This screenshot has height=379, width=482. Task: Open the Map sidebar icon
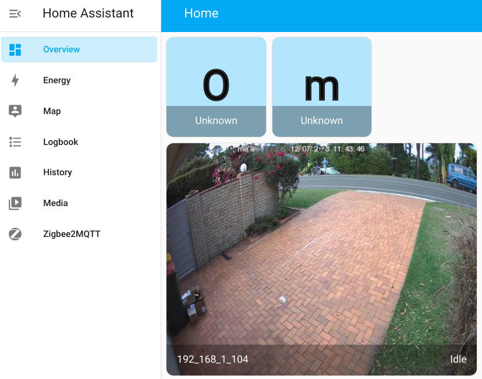point(15,111)
